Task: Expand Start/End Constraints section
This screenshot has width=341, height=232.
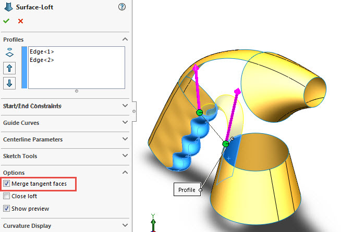Action: click(x=125, y=106)
